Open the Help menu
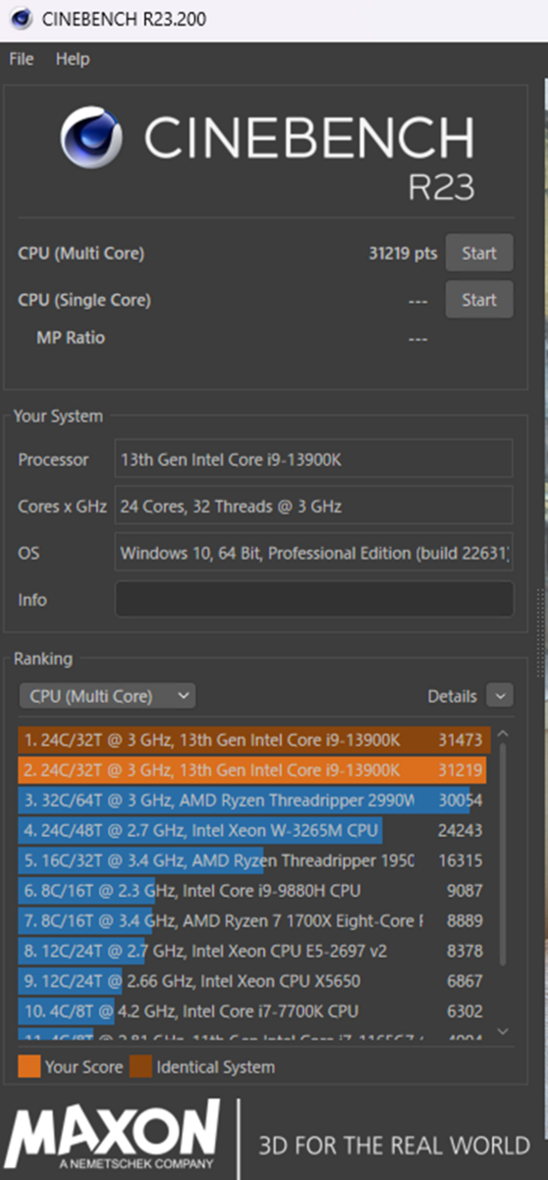Screen dimensions: 548x1180 click(x=73, y=59)
